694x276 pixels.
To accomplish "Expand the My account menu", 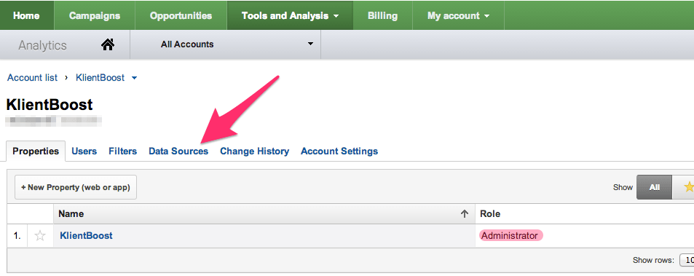I will coord(458,16).
